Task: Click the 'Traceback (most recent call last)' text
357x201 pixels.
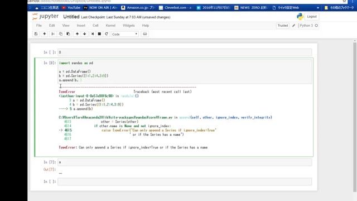Action: click(162, 92)
